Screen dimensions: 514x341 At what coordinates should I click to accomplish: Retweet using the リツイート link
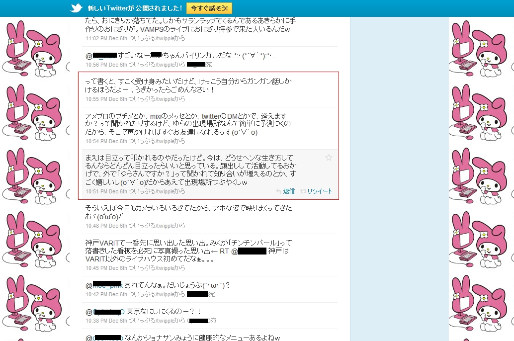coord(319,191)
